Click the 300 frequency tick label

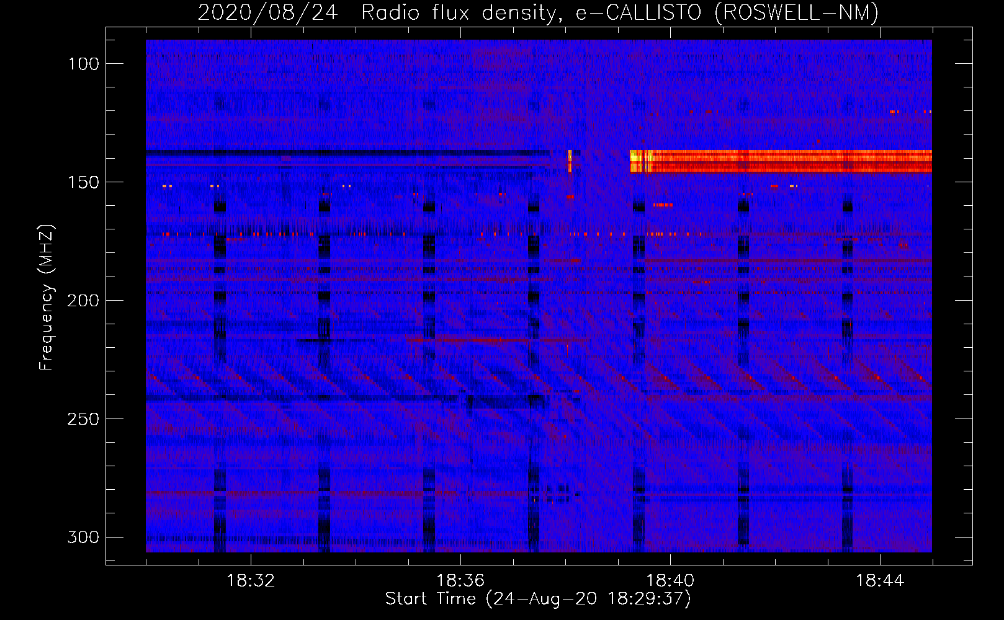[x=83, y=537]
